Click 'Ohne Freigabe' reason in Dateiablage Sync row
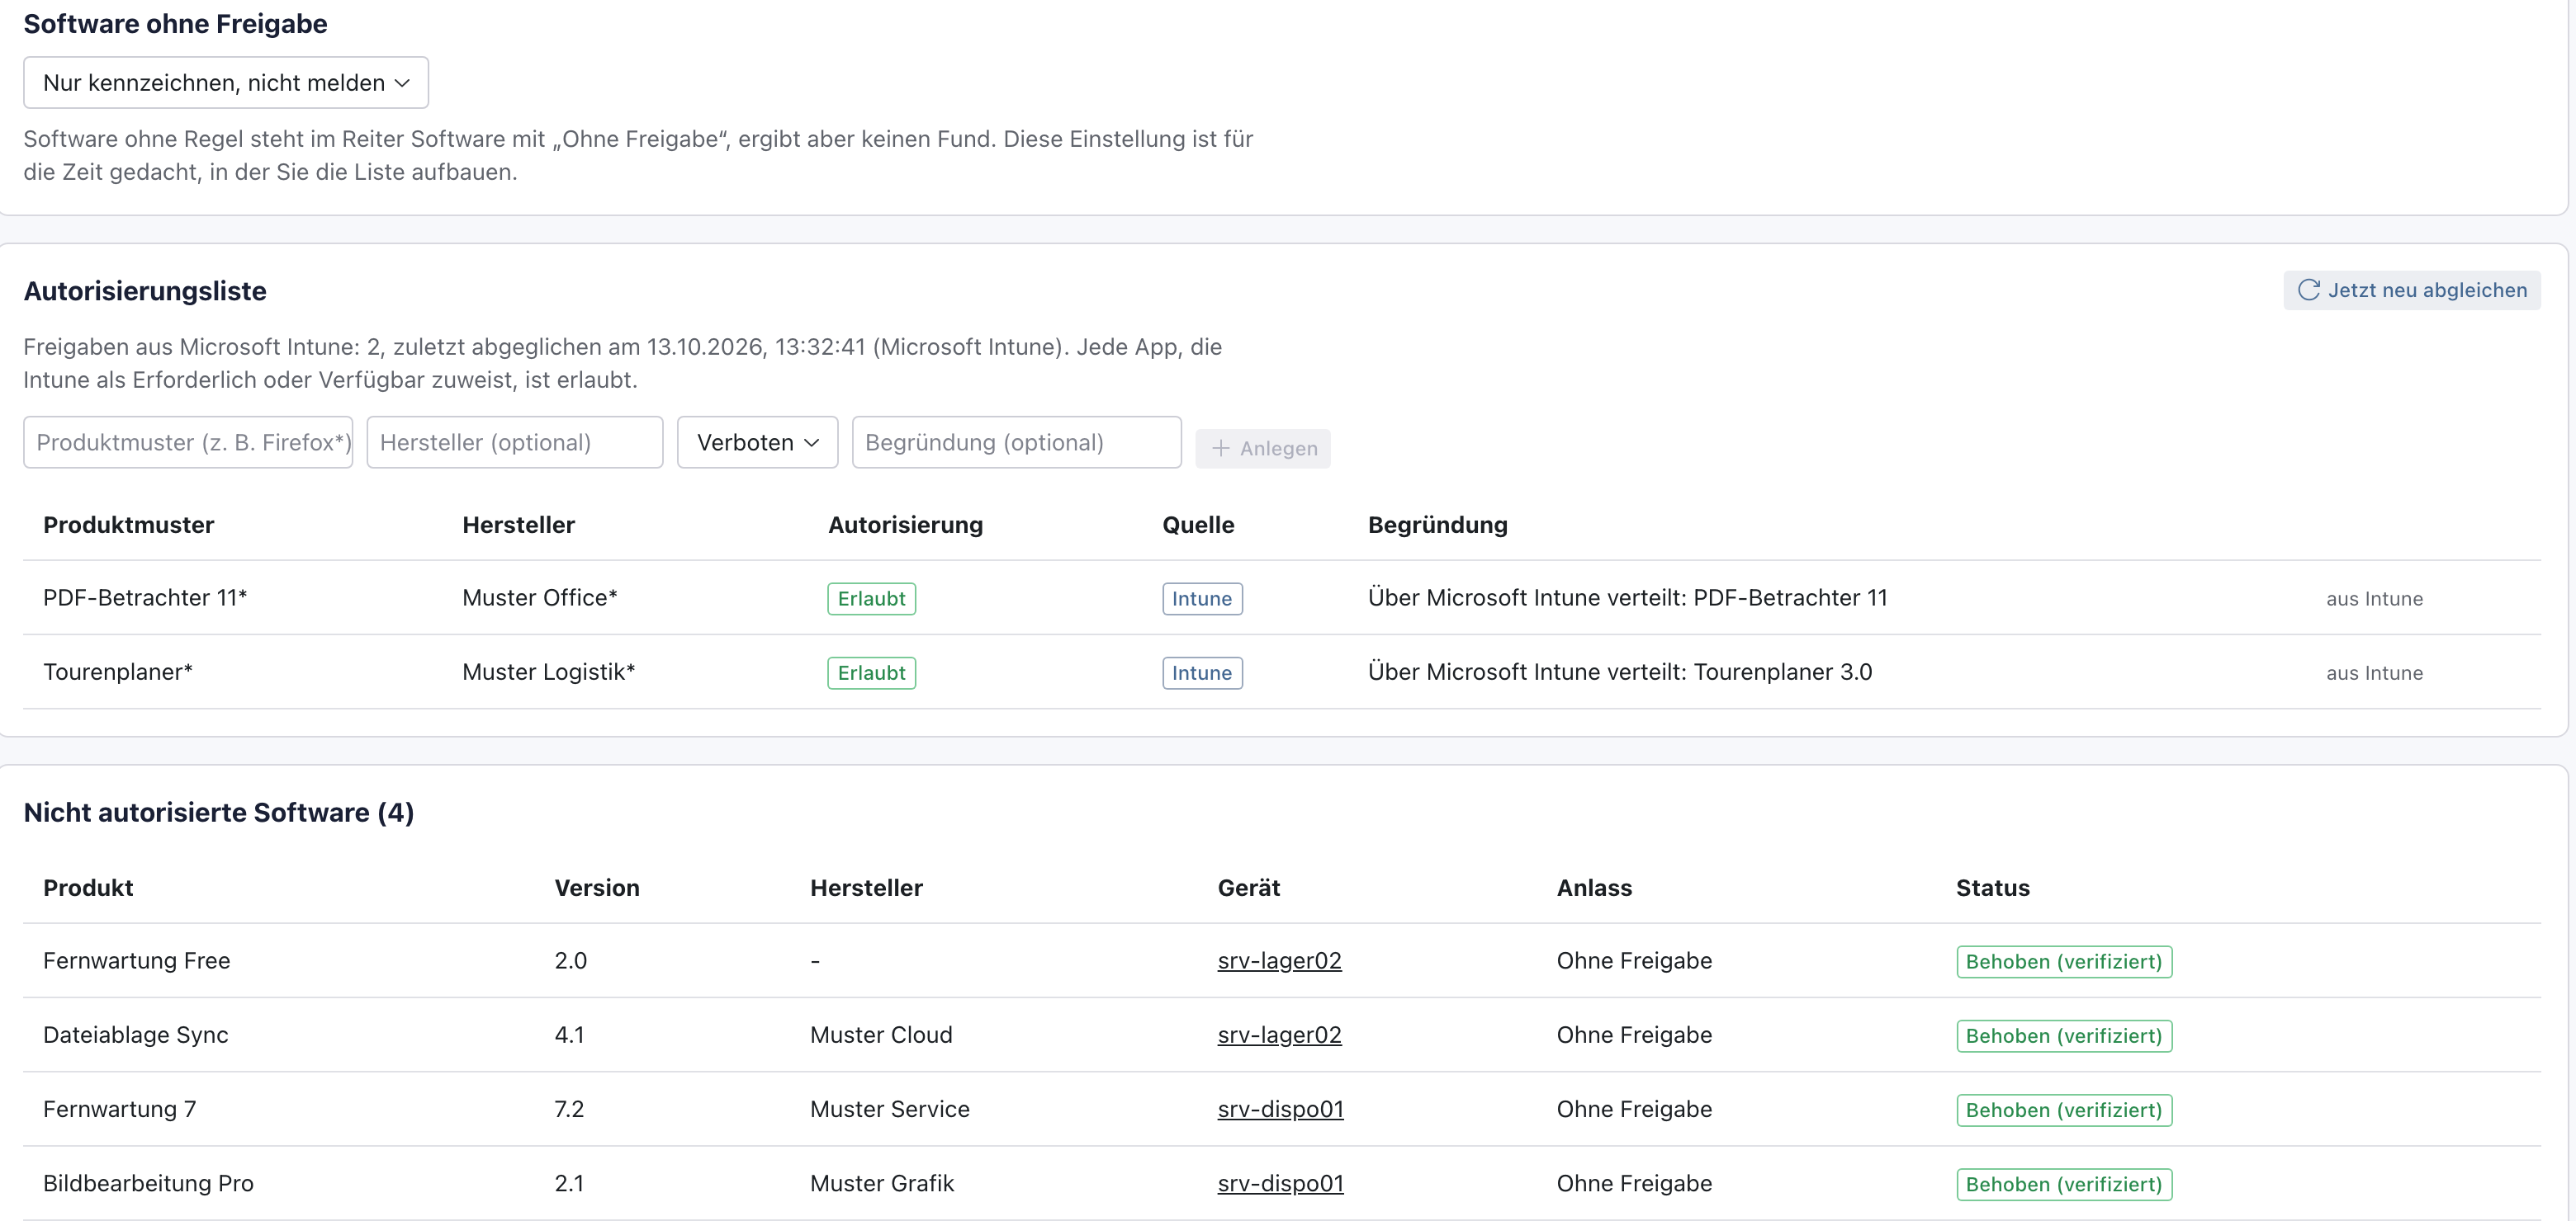The height and width of the screenshot is (1221, 2576). coord(1634,1035)
